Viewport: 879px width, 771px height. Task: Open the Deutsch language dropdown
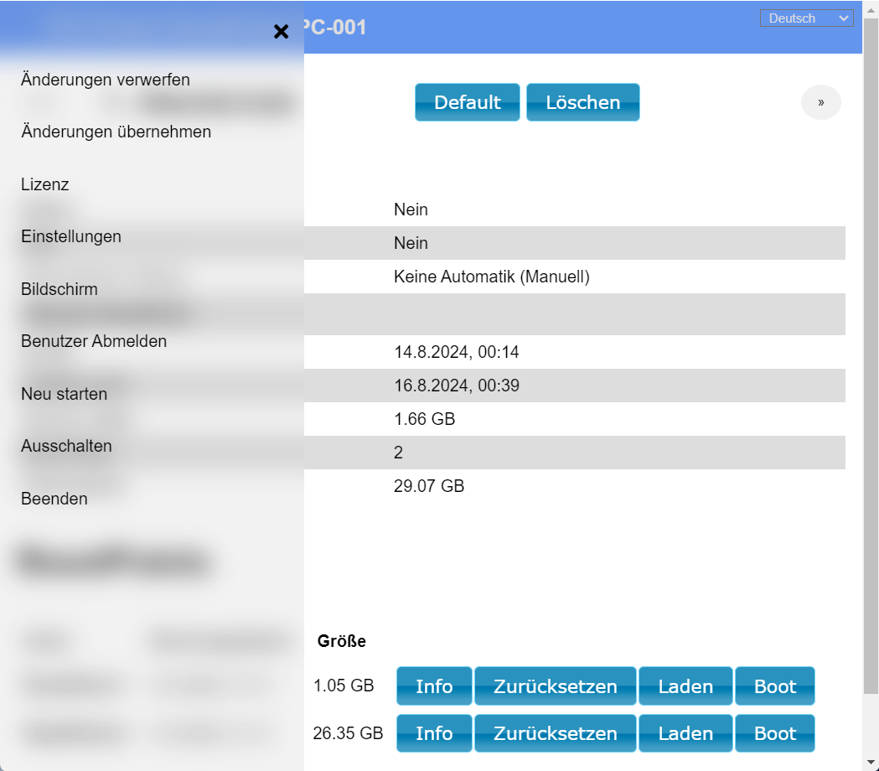[x=806, y=18]
